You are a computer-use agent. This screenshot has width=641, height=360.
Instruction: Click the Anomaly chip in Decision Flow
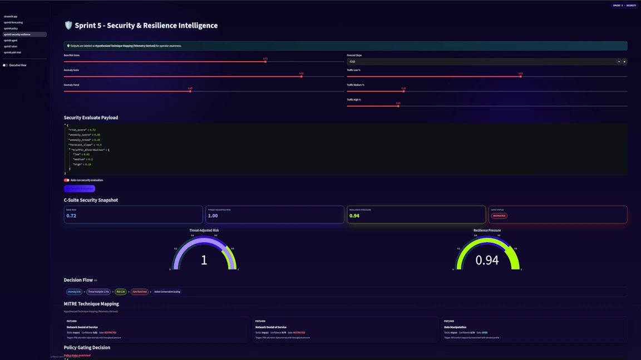point(74,292)
